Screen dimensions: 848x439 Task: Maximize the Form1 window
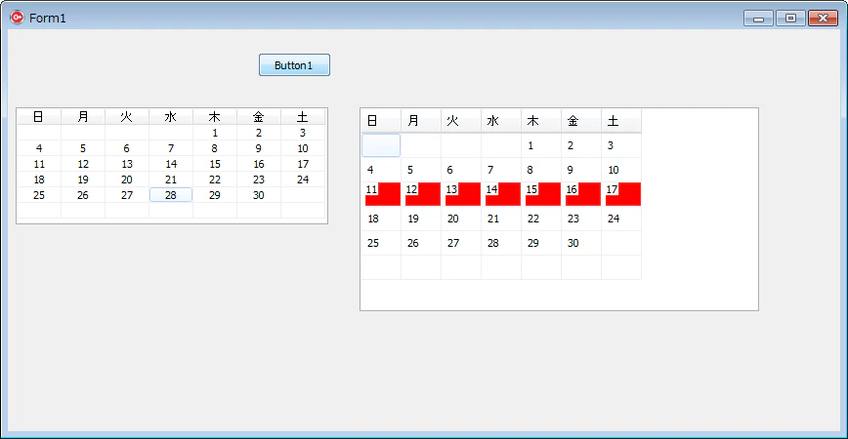pyautogui.click(x=790, y=19)
